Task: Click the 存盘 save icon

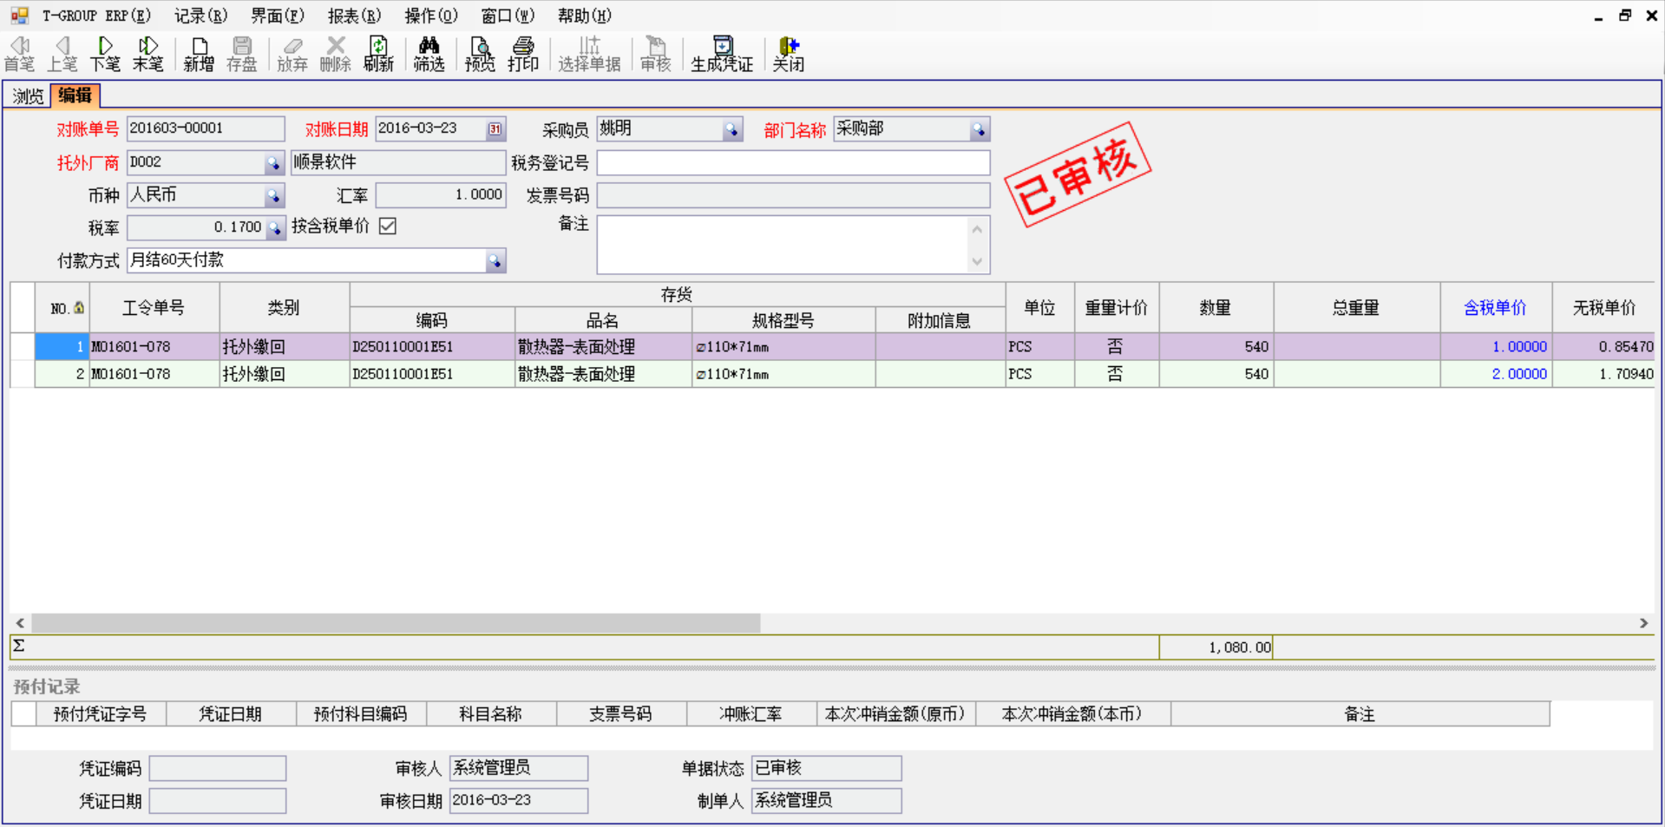Action: click(x=242, y=54)
